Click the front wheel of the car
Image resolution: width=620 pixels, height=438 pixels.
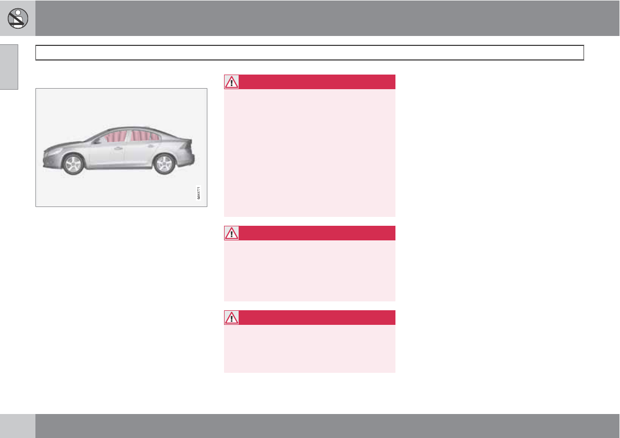[72, 164]
